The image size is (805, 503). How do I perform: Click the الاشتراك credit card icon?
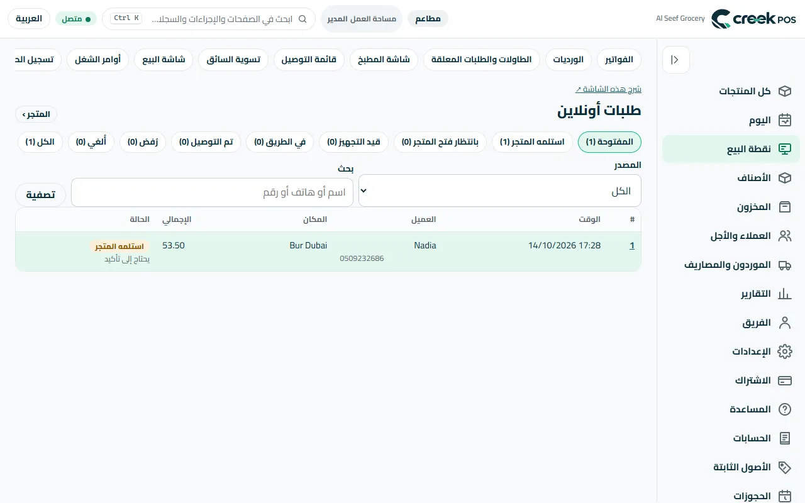[x=784, y=380]
